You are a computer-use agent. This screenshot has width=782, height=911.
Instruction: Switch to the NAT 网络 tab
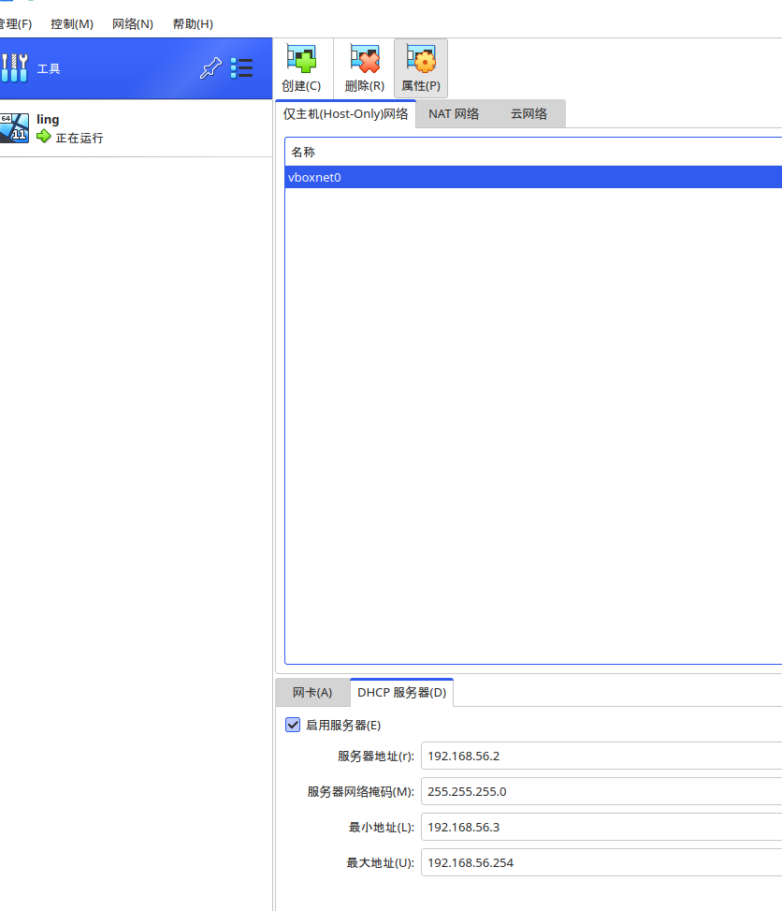(454, 114)
